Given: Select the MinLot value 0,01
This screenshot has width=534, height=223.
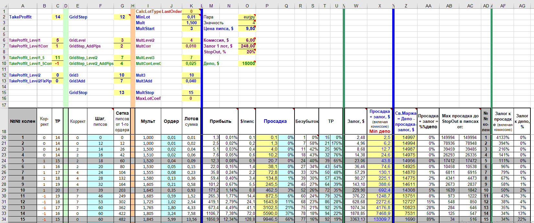Looking at the screenshot, I should point(191,17).
